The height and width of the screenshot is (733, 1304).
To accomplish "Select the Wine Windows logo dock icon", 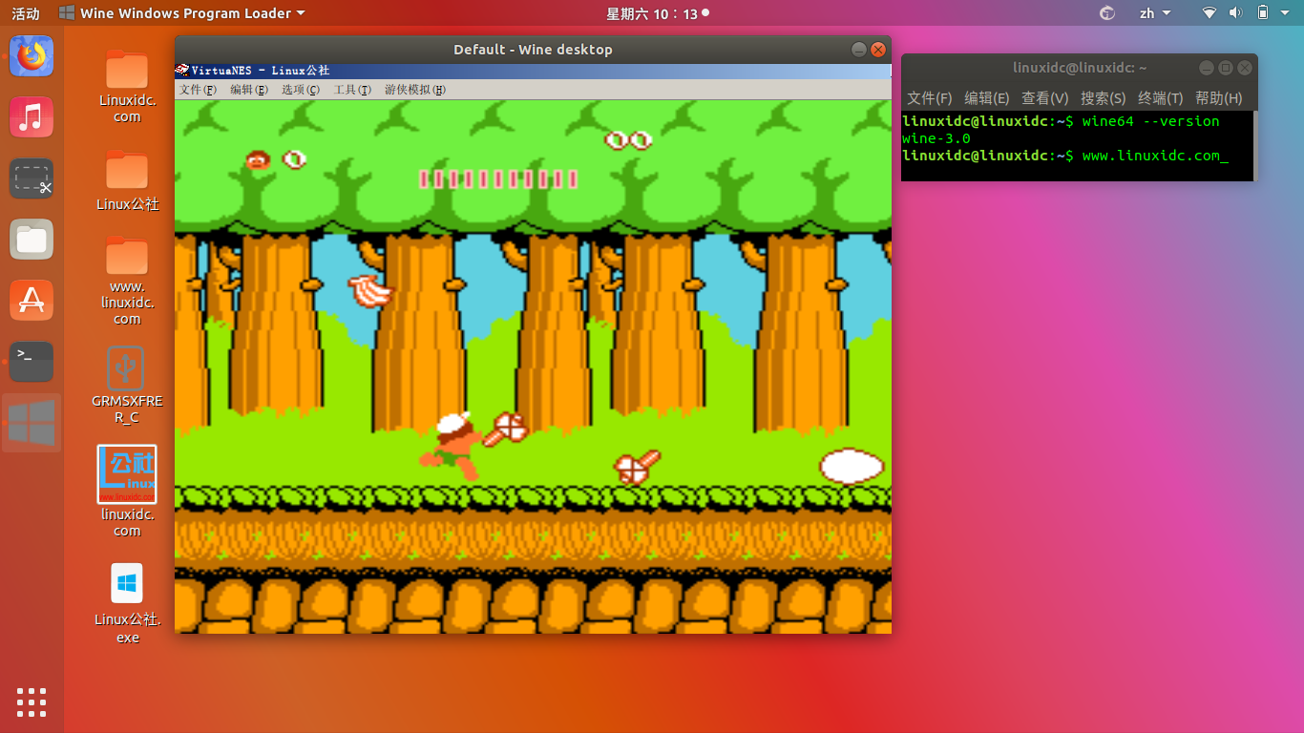I will pyautogui.click(x=32, y=423).
